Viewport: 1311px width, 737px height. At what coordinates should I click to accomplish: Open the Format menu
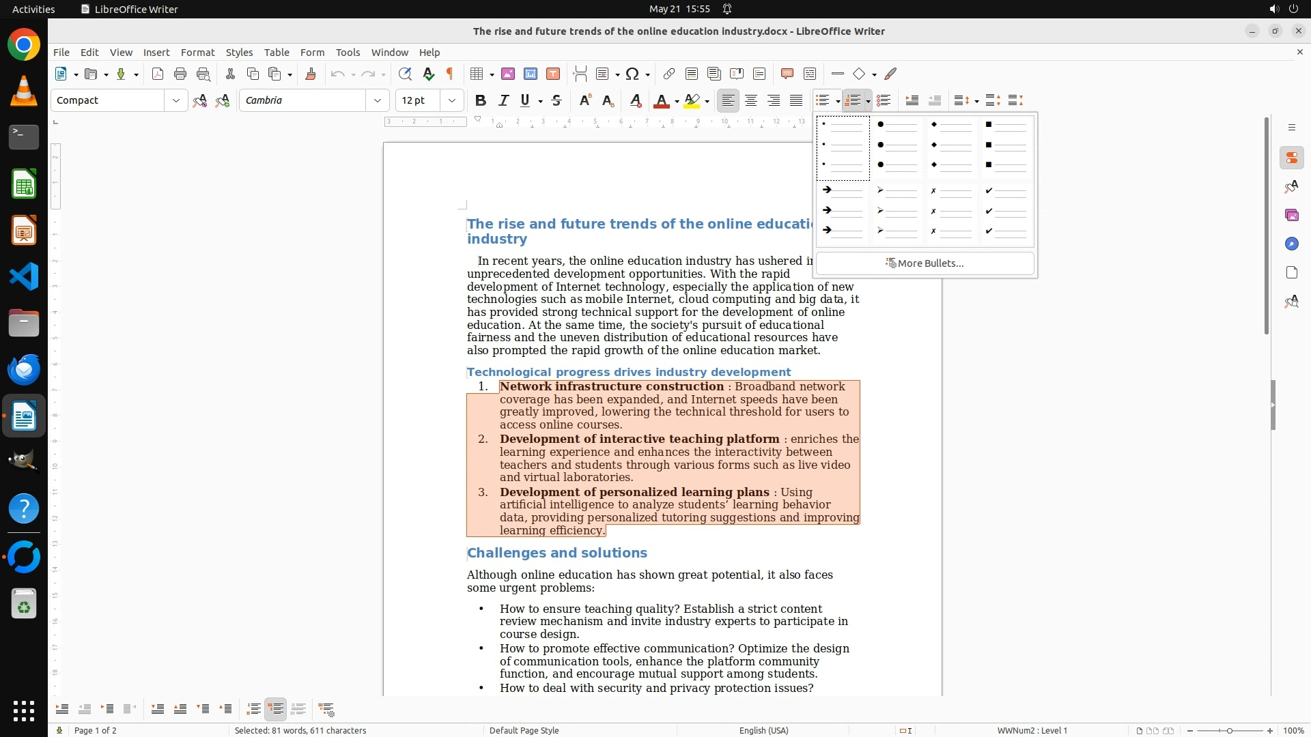(x=197, y=52)
